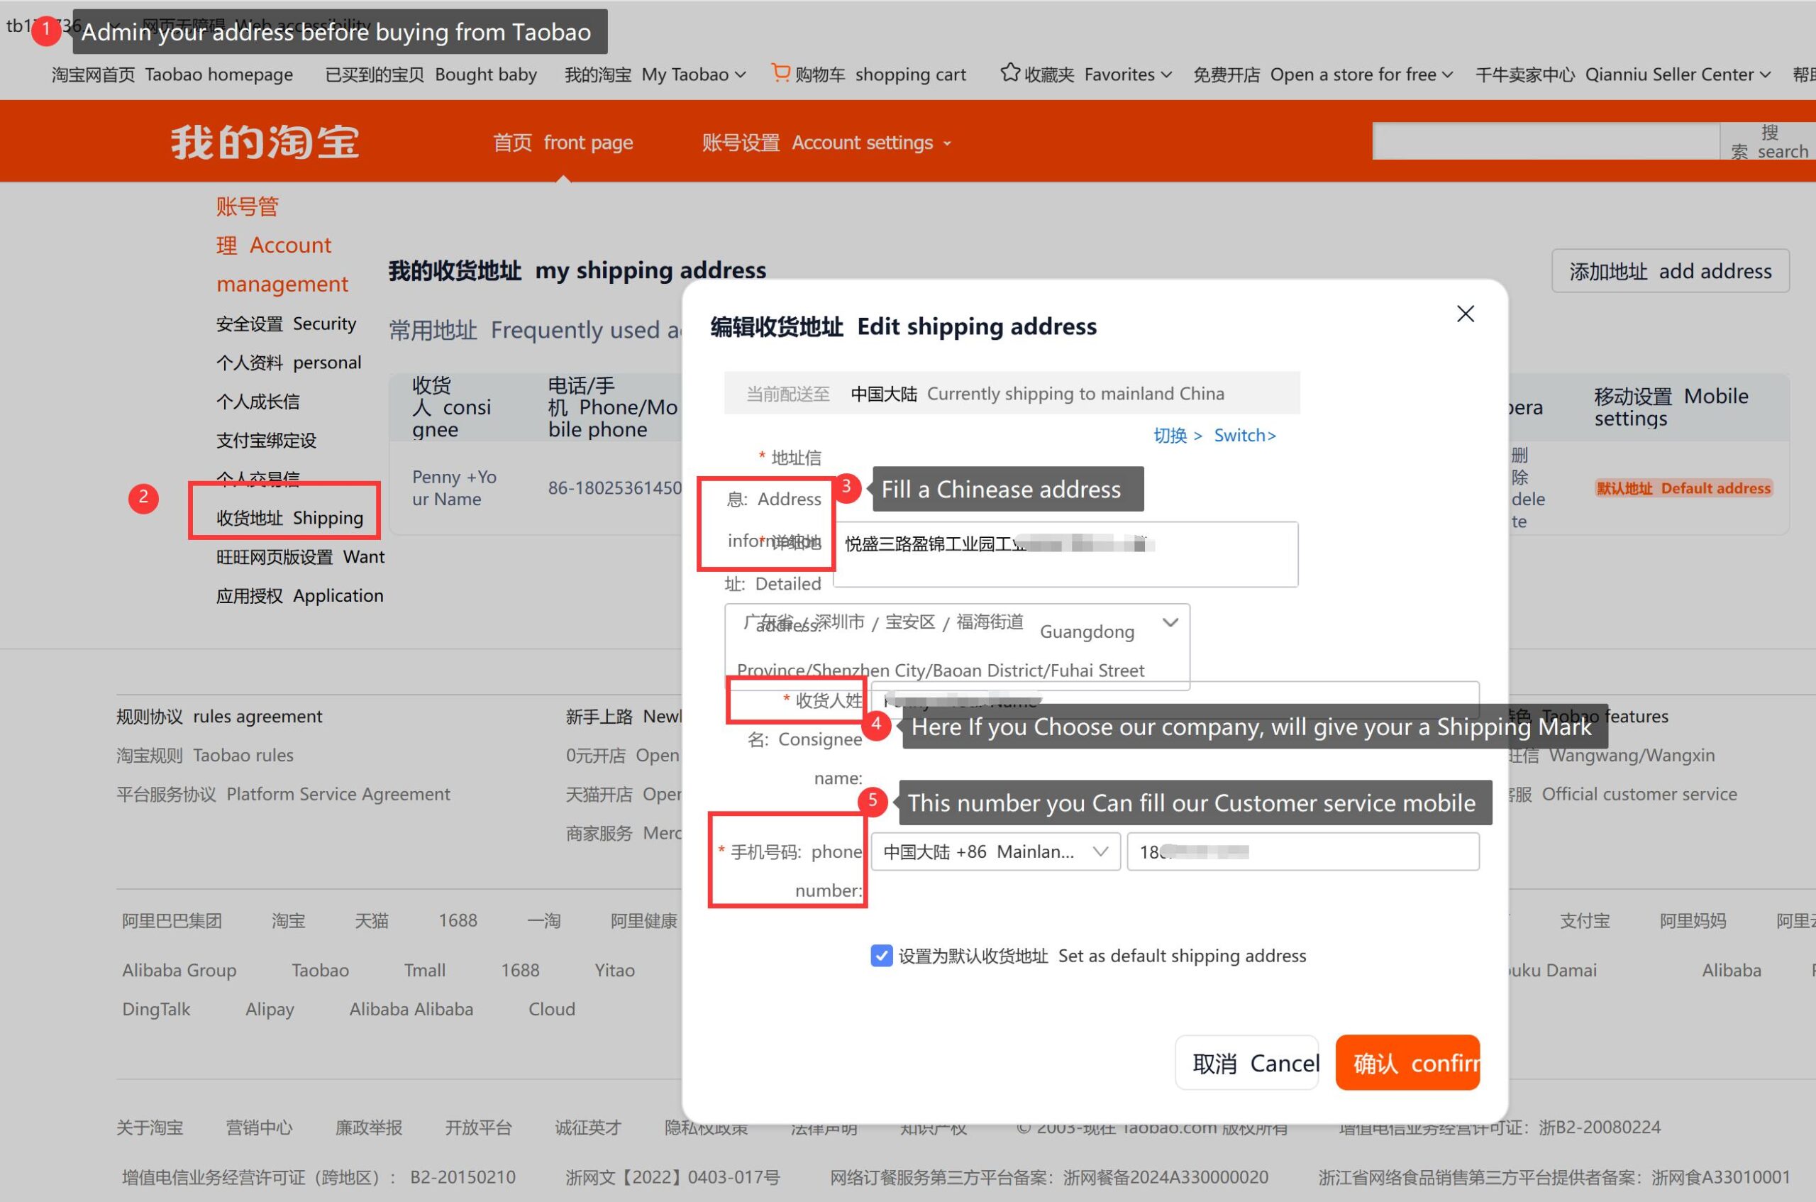Click the close X icon on dialog
Viewport: 1816px width, 1202px height.
tap(1466, 314)
